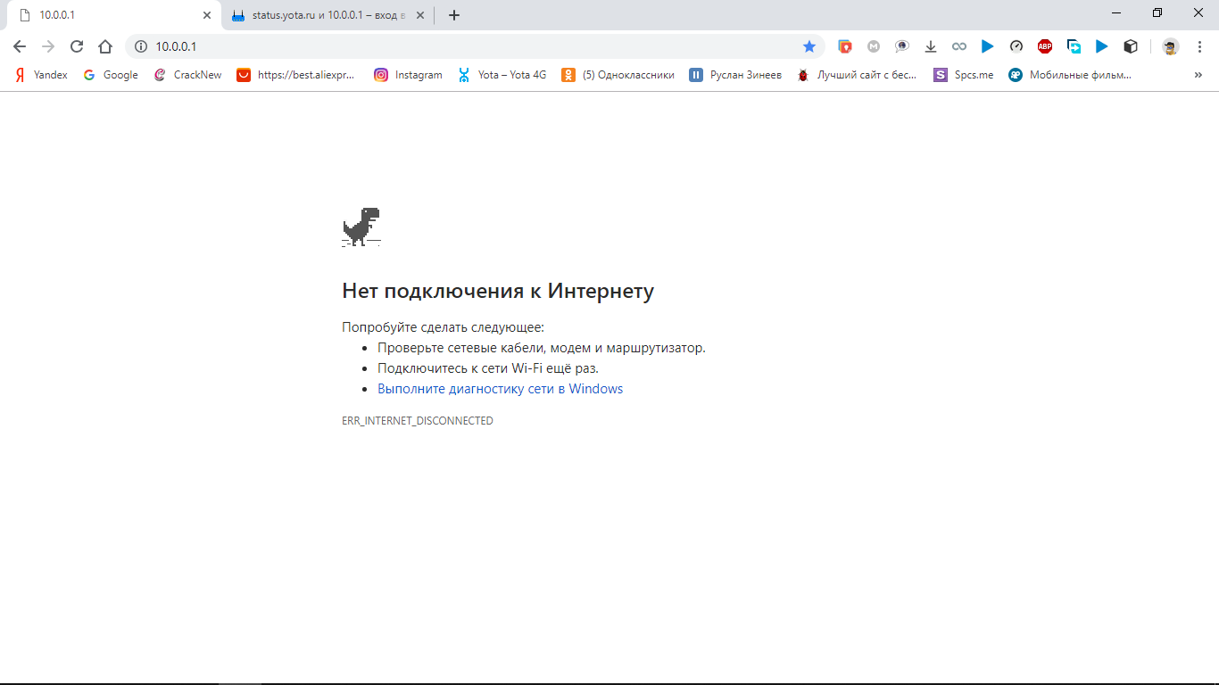This screenshot has height=685, width=1219.
Task: Open the Yandex bookmark
Action: coord(42,75)
